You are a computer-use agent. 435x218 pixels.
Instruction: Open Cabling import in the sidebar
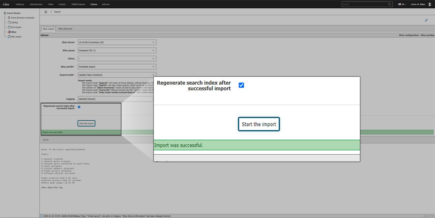pyautogui.click(x=14, y=22)
